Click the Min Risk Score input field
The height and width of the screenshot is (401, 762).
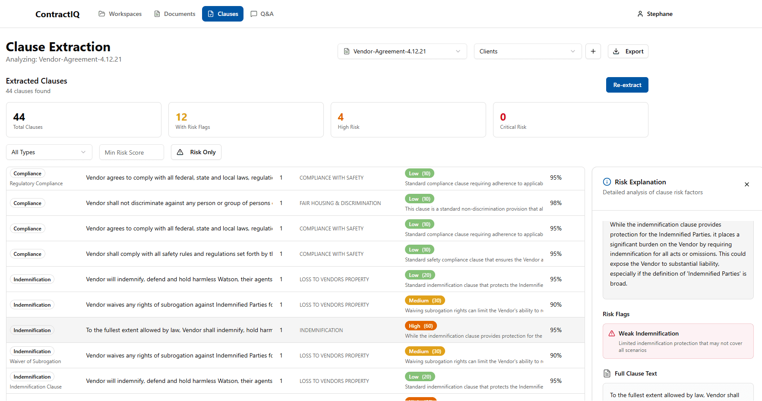[131, 152]
